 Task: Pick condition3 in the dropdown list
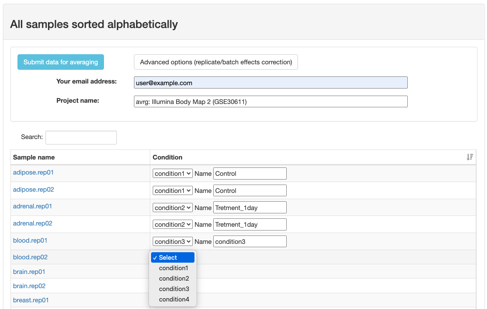pos(174,289)
